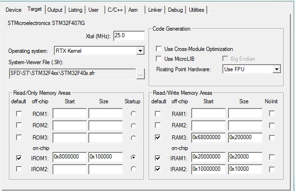Viewport: 295px width, 191px height.
Task: Enable NoInit for RAM1
Action: [272, 113]
